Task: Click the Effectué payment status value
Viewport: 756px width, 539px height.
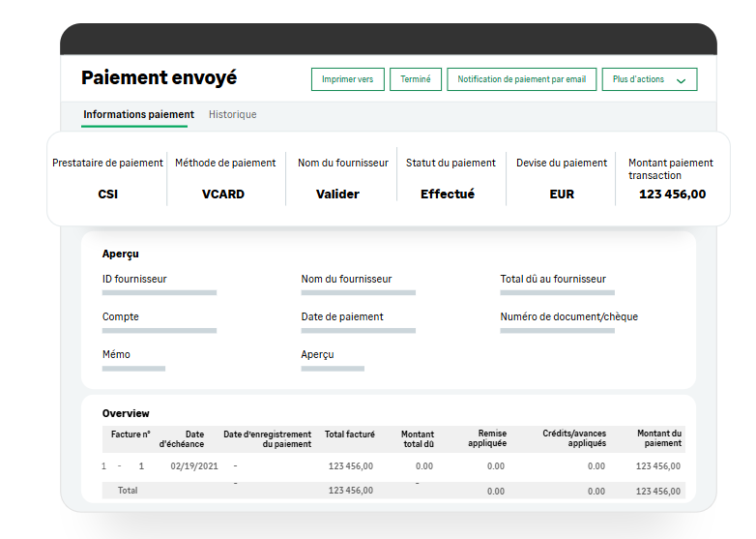Action: [448, 194]
